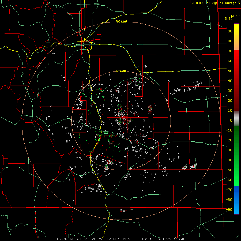Select the -60 value on the velocity scale
Viewport: 241px width, 241px height.
click(x=229, y=180)
